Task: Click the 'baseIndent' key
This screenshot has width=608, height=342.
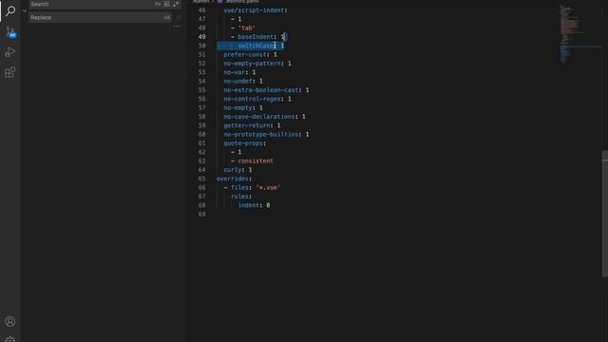Action: (x=256, y=37)
